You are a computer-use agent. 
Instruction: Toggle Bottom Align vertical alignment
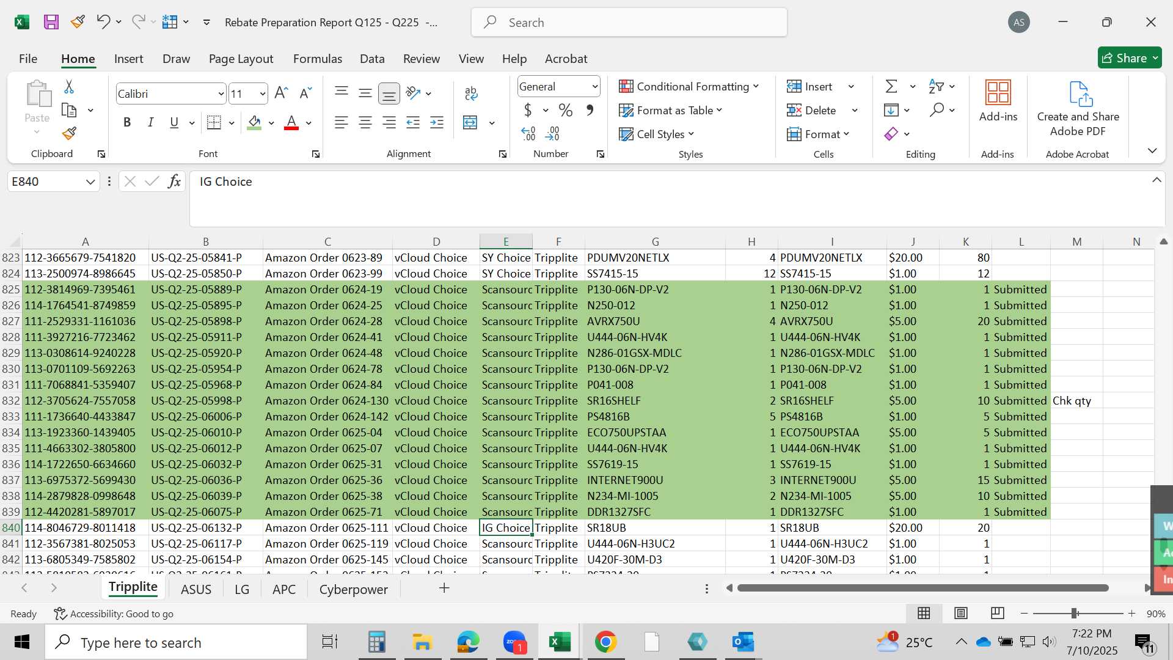(x=389, y=94)
